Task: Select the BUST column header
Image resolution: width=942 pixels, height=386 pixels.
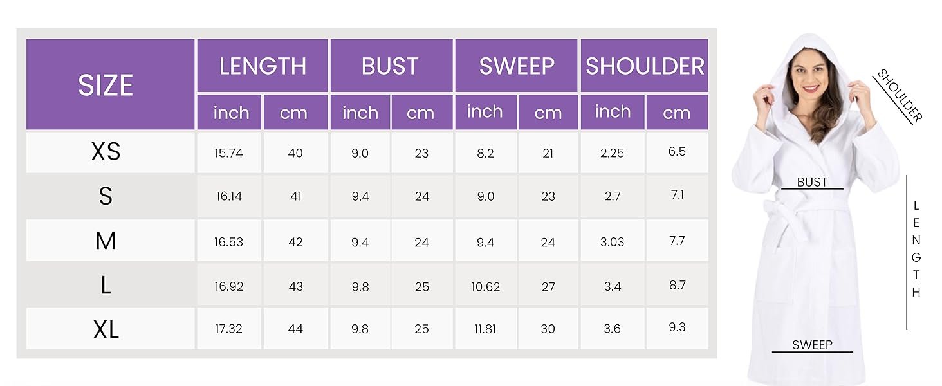Action: pos(391,66)
